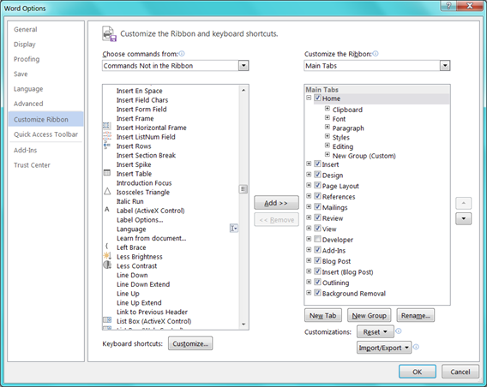487x387 pixels.
Task: Move selected tab up with arrow button
Action: coord(463,203)
